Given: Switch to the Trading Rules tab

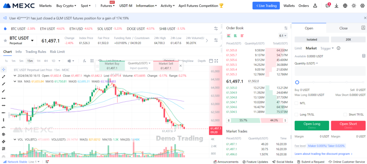Looking at the screenshot, I should tap(36, 52).
